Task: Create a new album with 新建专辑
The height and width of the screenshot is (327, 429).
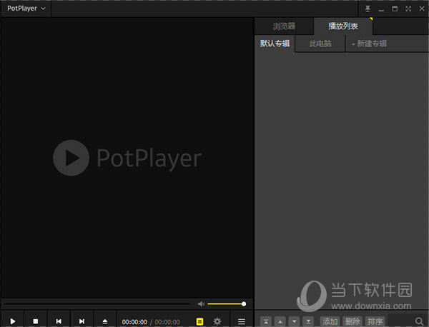Action: click(x=369, y=44)
